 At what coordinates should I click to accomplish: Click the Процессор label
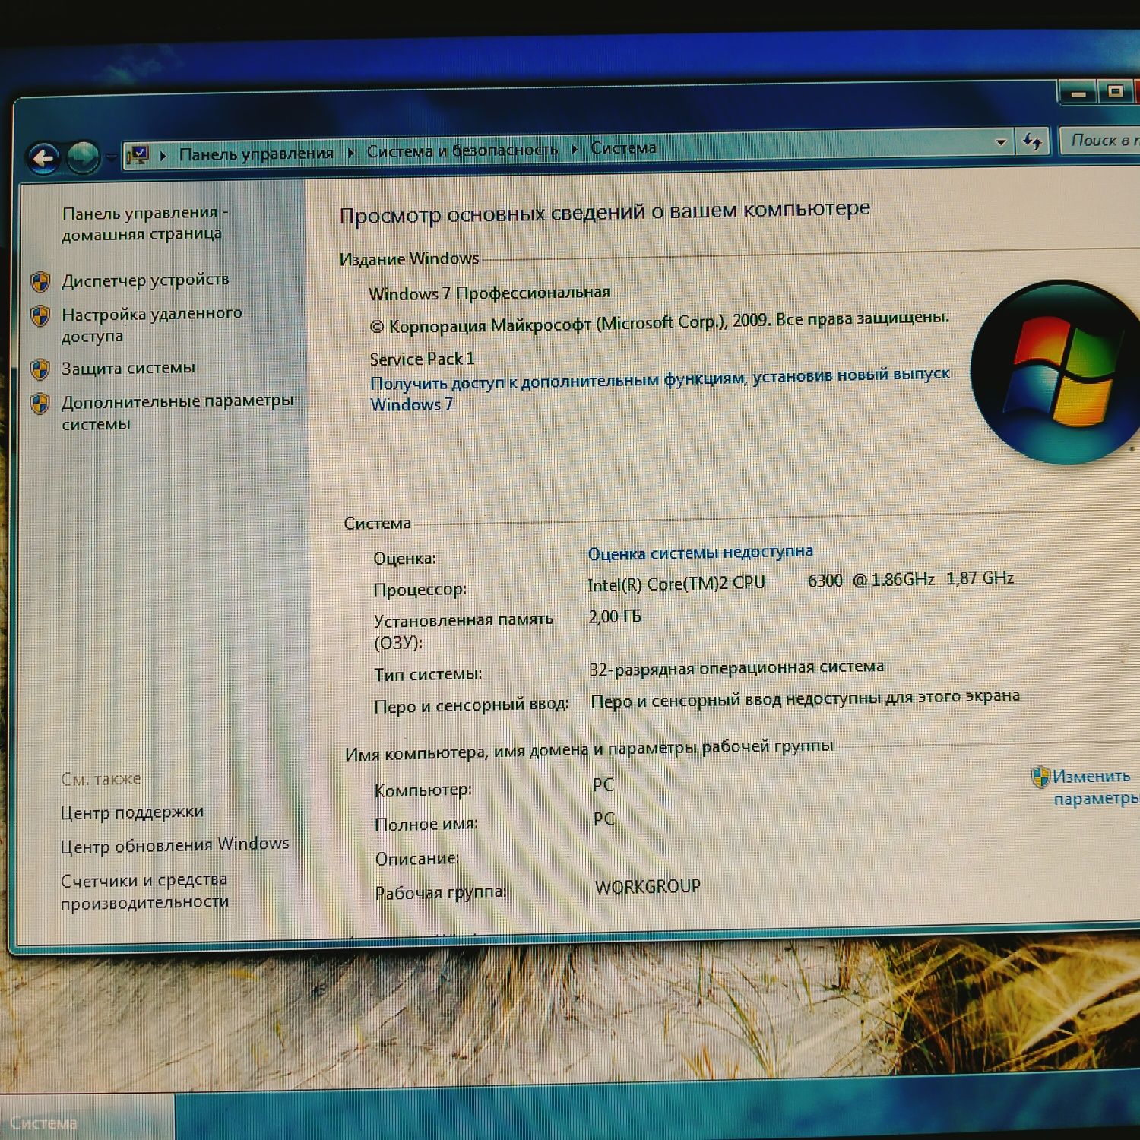(420, 590)
